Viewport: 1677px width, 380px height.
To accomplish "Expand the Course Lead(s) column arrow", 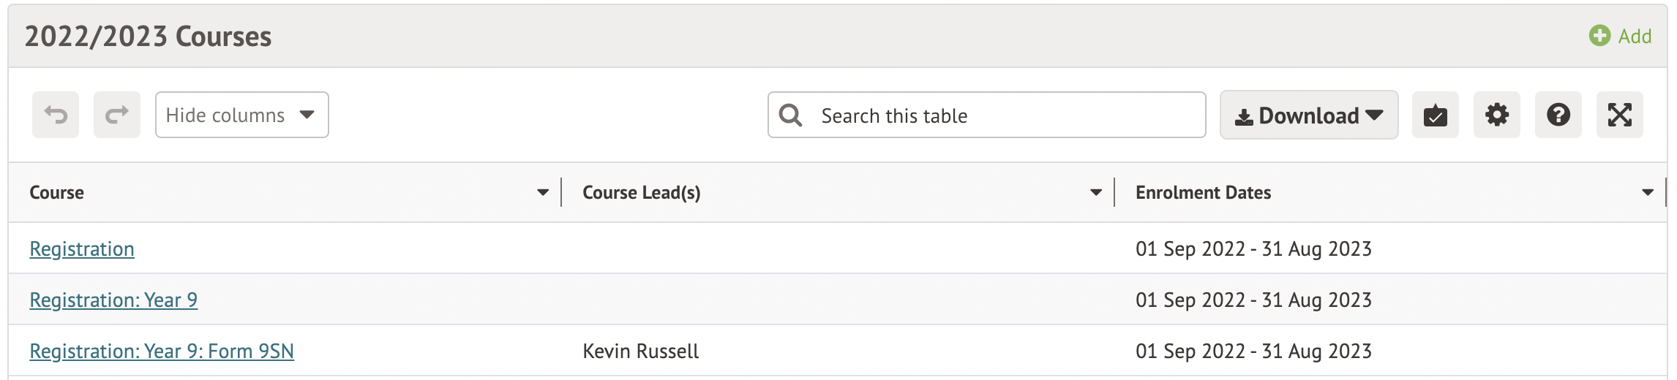I will pos(1096,193).
